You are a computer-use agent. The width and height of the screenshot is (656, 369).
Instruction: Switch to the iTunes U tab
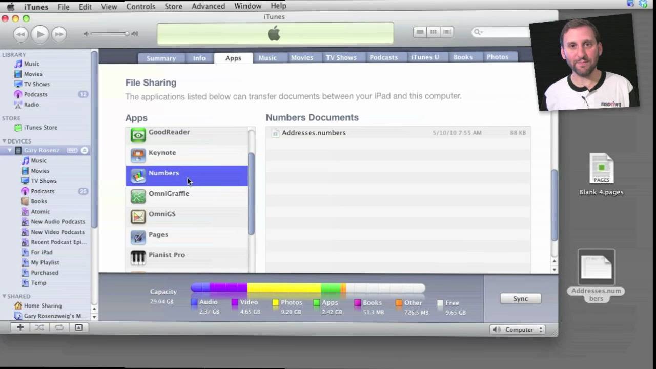(425, 57)
